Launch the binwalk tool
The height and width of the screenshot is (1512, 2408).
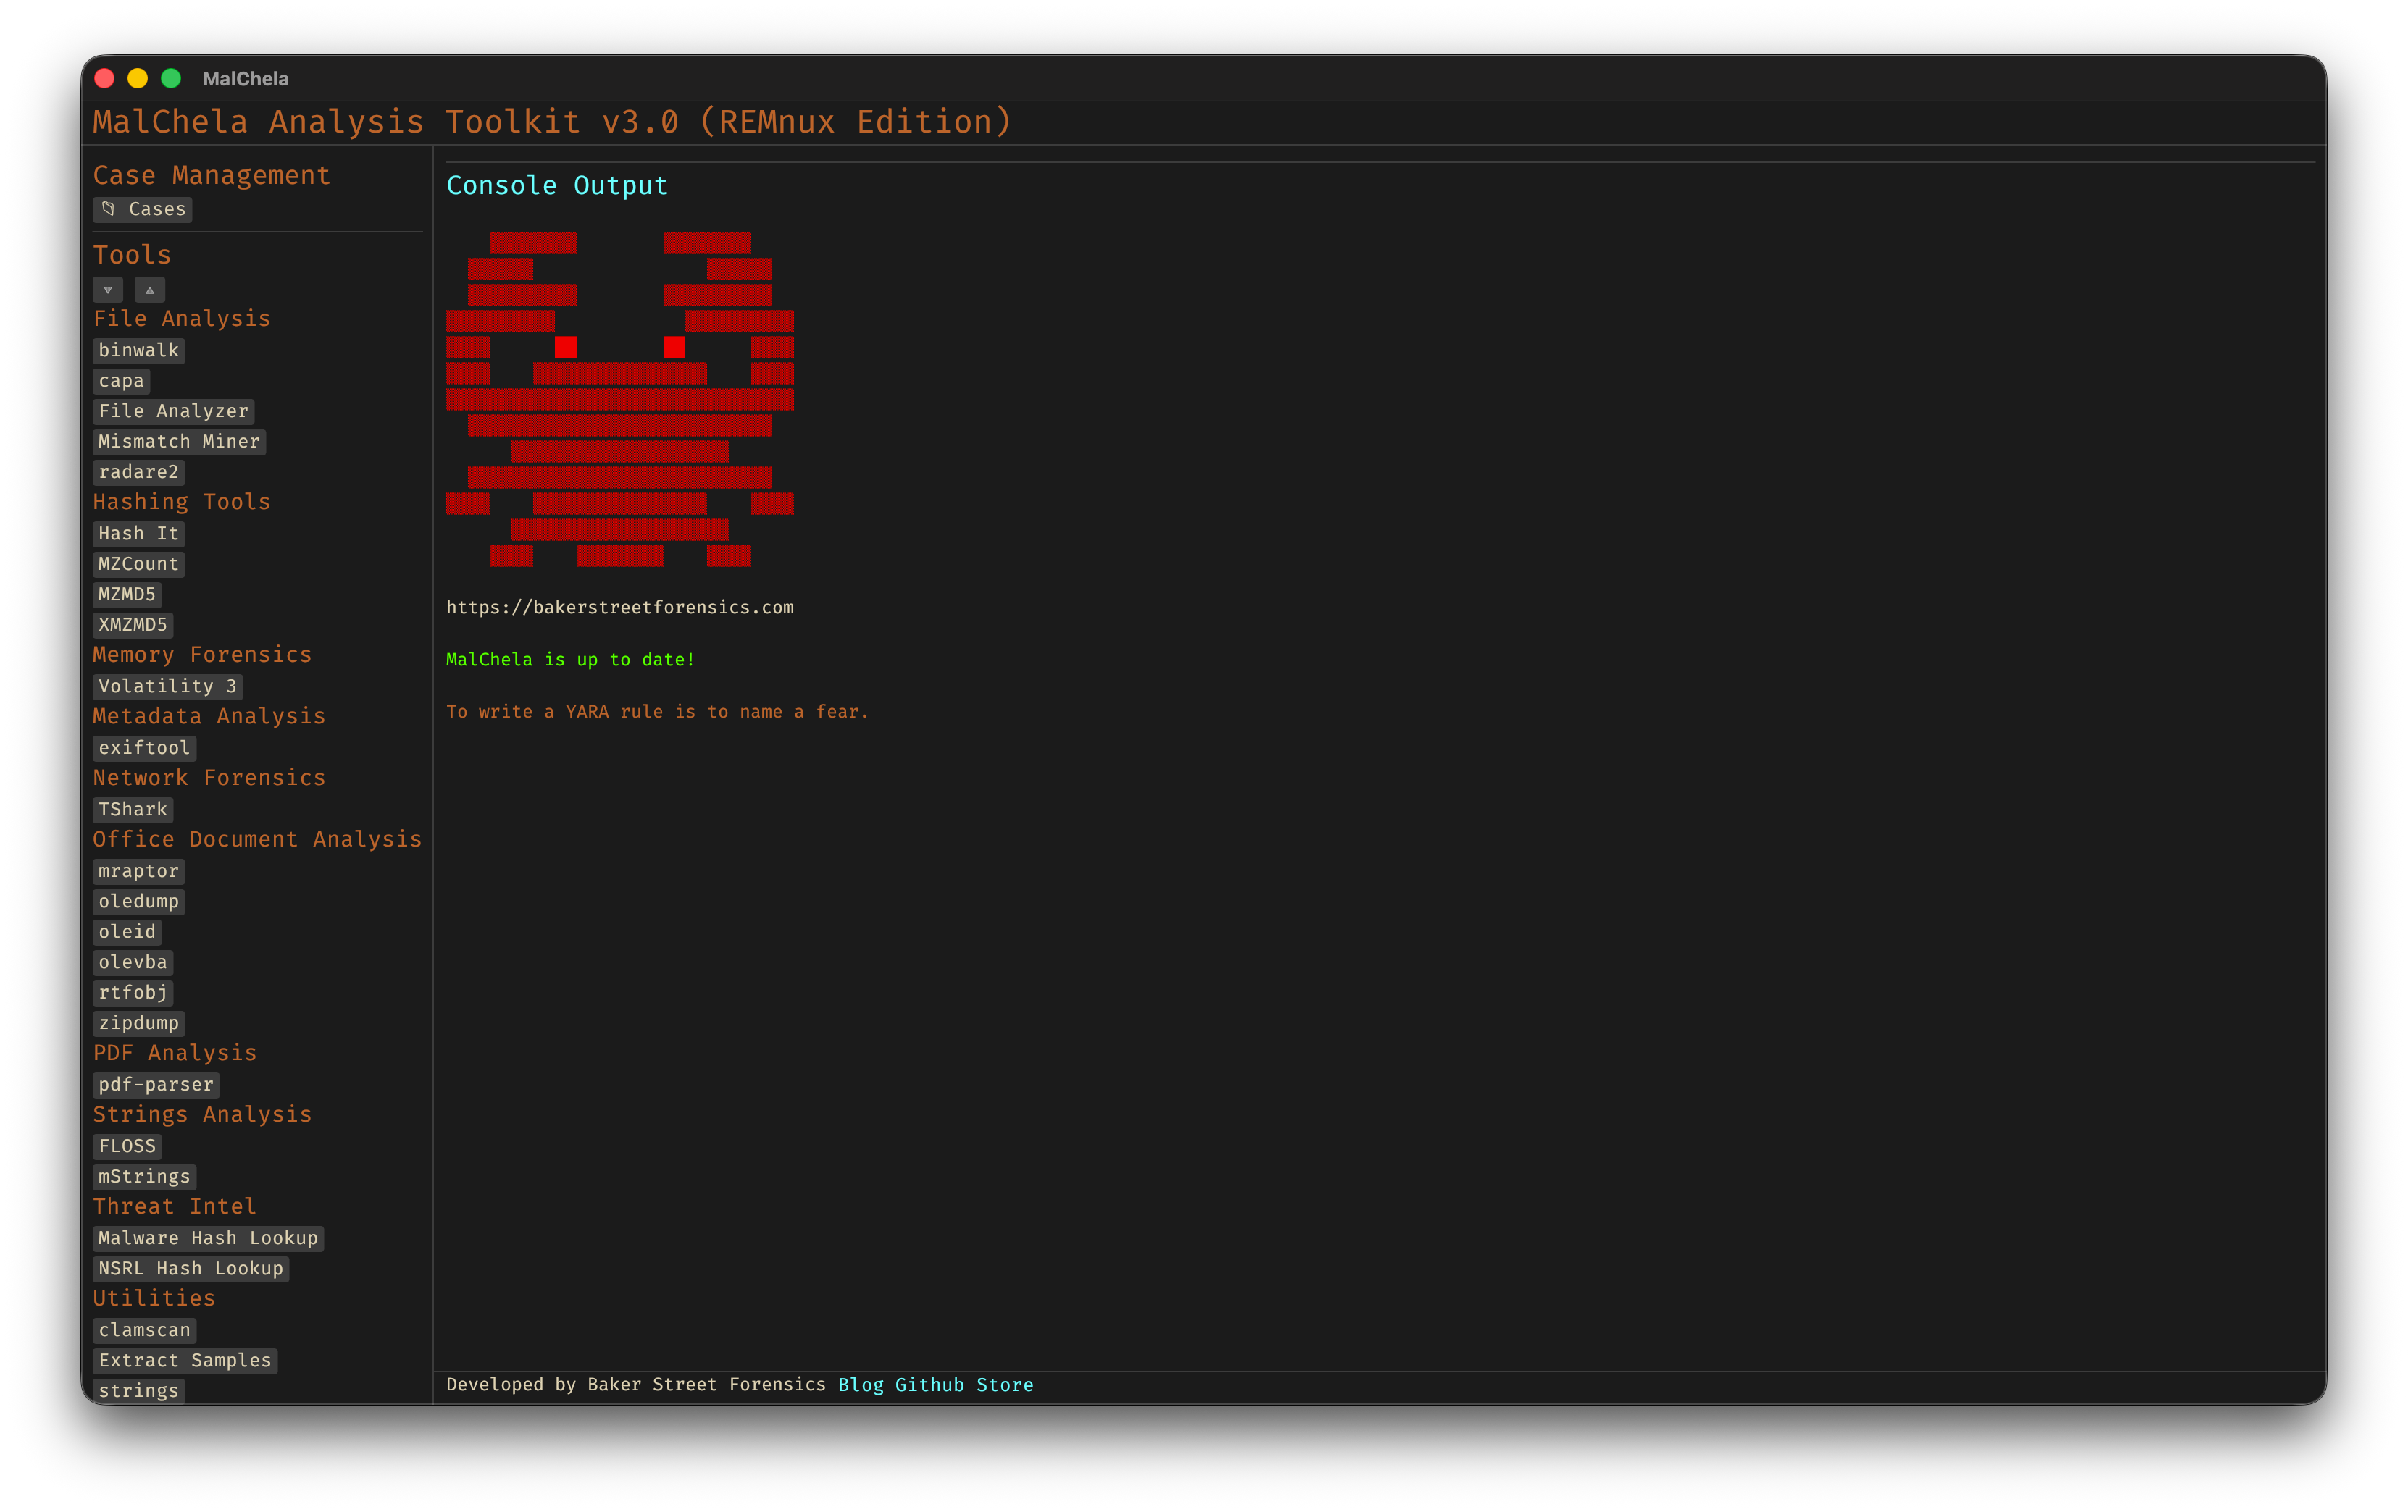tap(139, 350)
